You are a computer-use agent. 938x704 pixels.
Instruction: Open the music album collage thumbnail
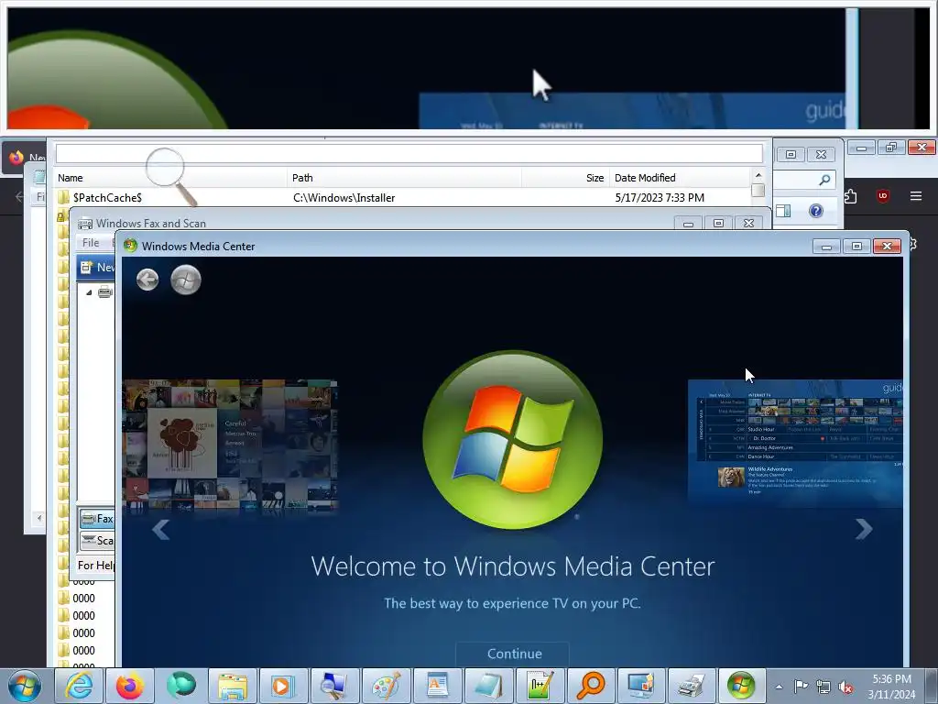tap(230, 446)
